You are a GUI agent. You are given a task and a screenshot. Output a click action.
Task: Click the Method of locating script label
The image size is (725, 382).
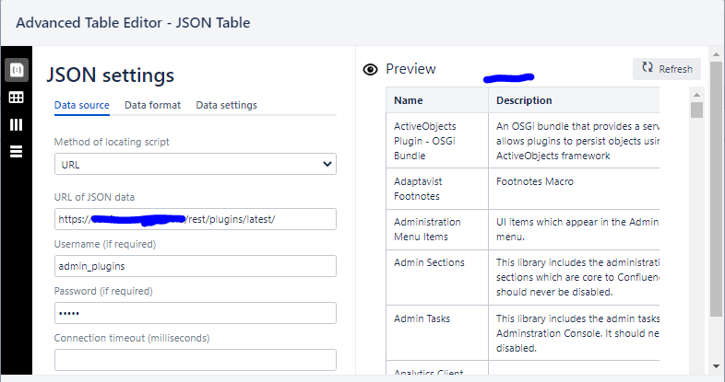(112, 142)
